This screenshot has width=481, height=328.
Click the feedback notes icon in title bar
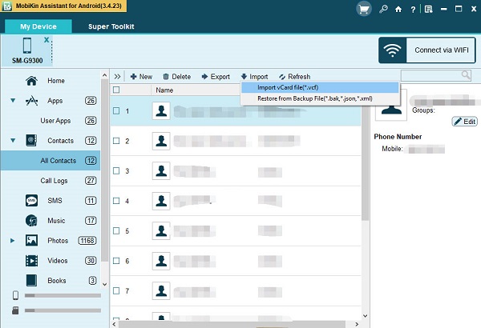[x=429, y=9]
